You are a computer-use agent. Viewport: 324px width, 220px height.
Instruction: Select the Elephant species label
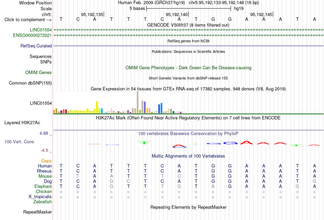(x=43, y=186)
